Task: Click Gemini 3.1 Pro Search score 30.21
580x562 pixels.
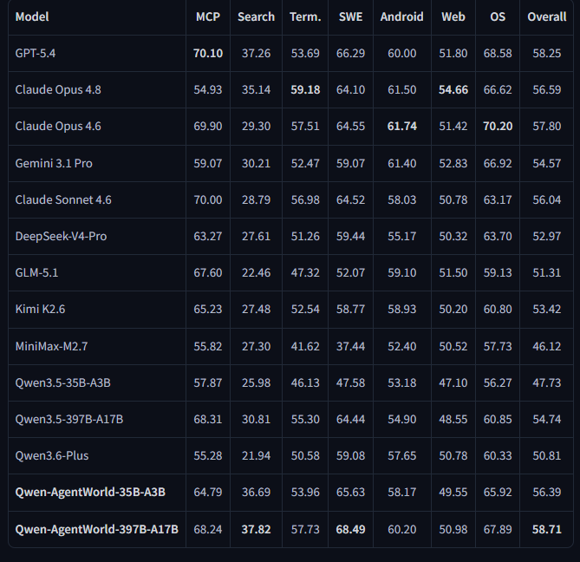Action: [x=256, y=163]
